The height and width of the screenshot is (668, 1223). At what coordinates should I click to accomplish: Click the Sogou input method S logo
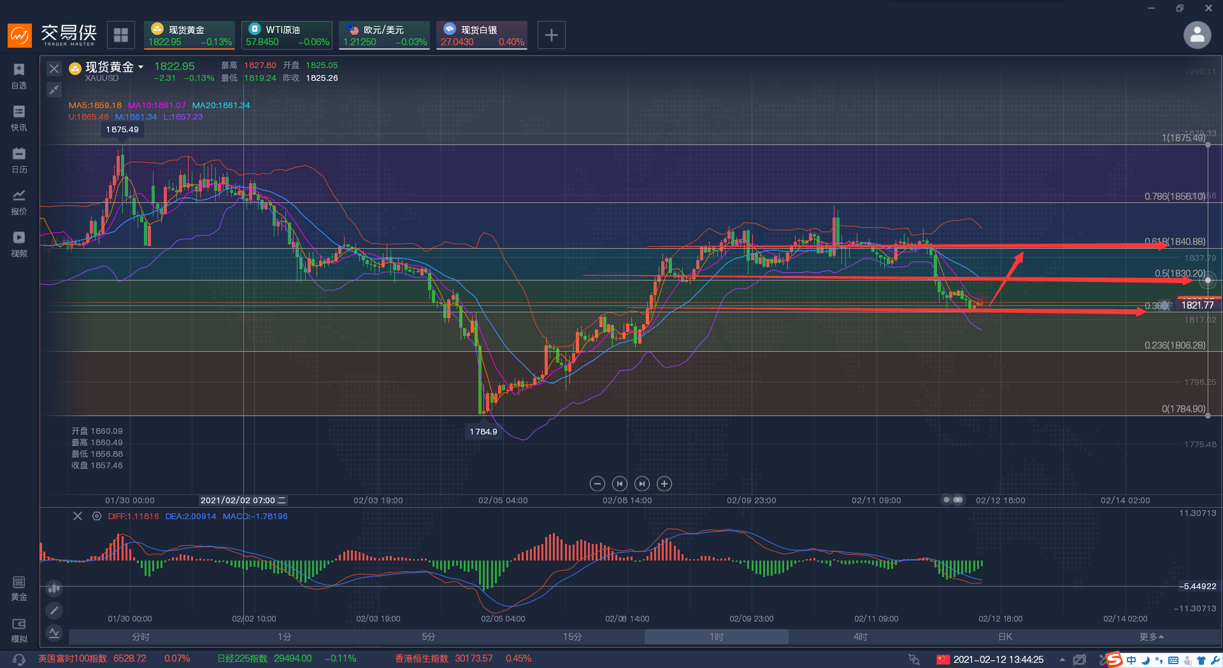point(1114,659)
